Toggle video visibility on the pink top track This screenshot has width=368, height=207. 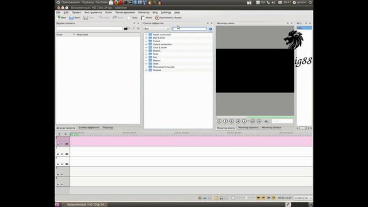[67, 144]
